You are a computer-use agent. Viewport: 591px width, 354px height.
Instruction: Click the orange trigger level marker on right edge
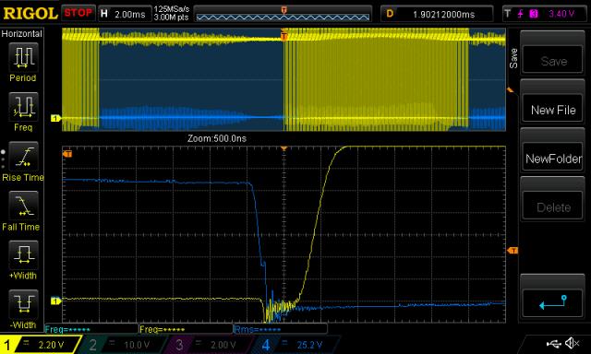513,250
